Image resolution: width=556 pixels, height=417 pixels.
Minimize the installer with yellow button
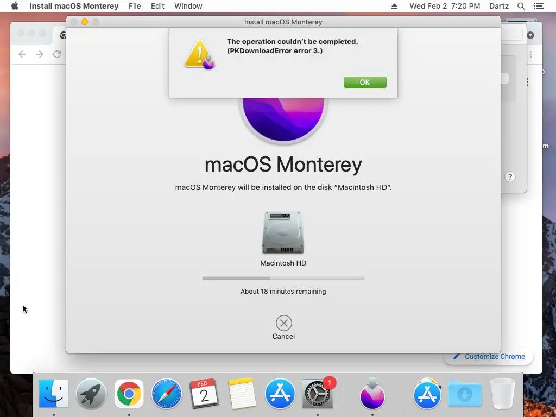(85, 22)
